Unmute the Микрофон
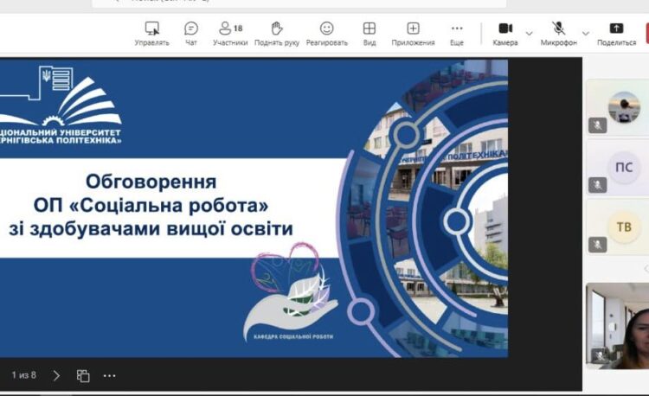The height and width of the screenshot is (396, 649). [x=559, y=33]
